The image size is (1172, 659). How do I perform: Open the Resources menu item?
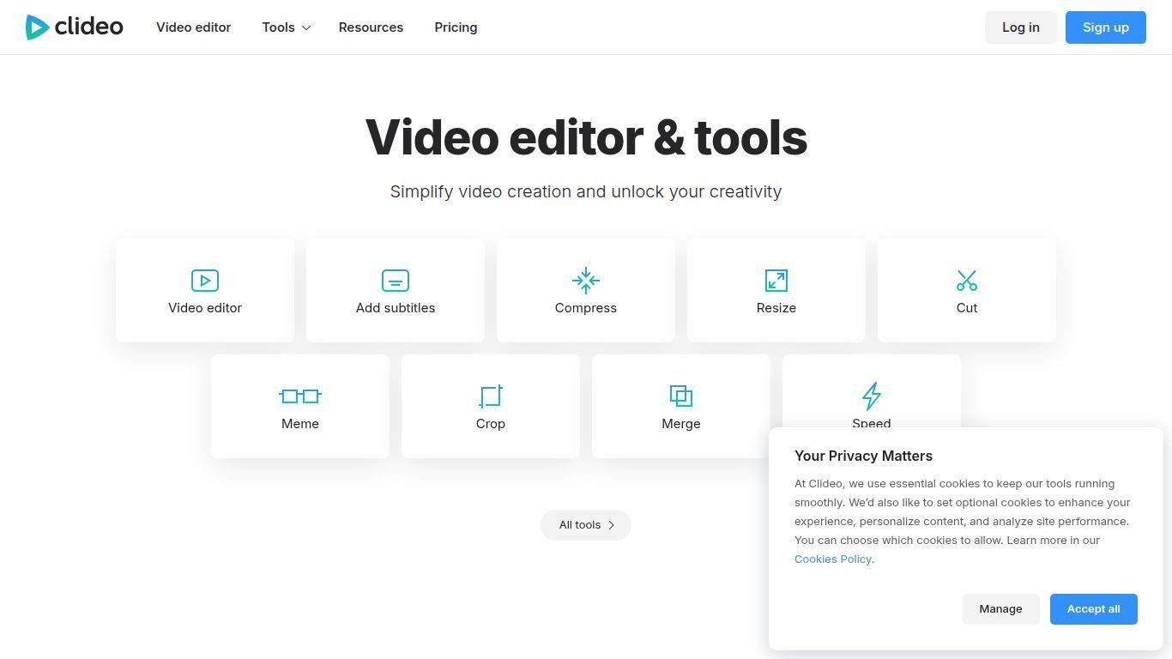371,27
